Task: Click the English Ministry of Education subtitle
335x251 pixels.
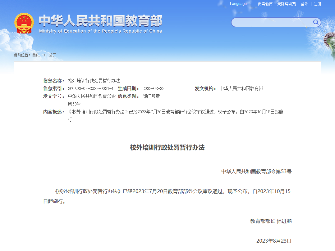Action: 100,31
